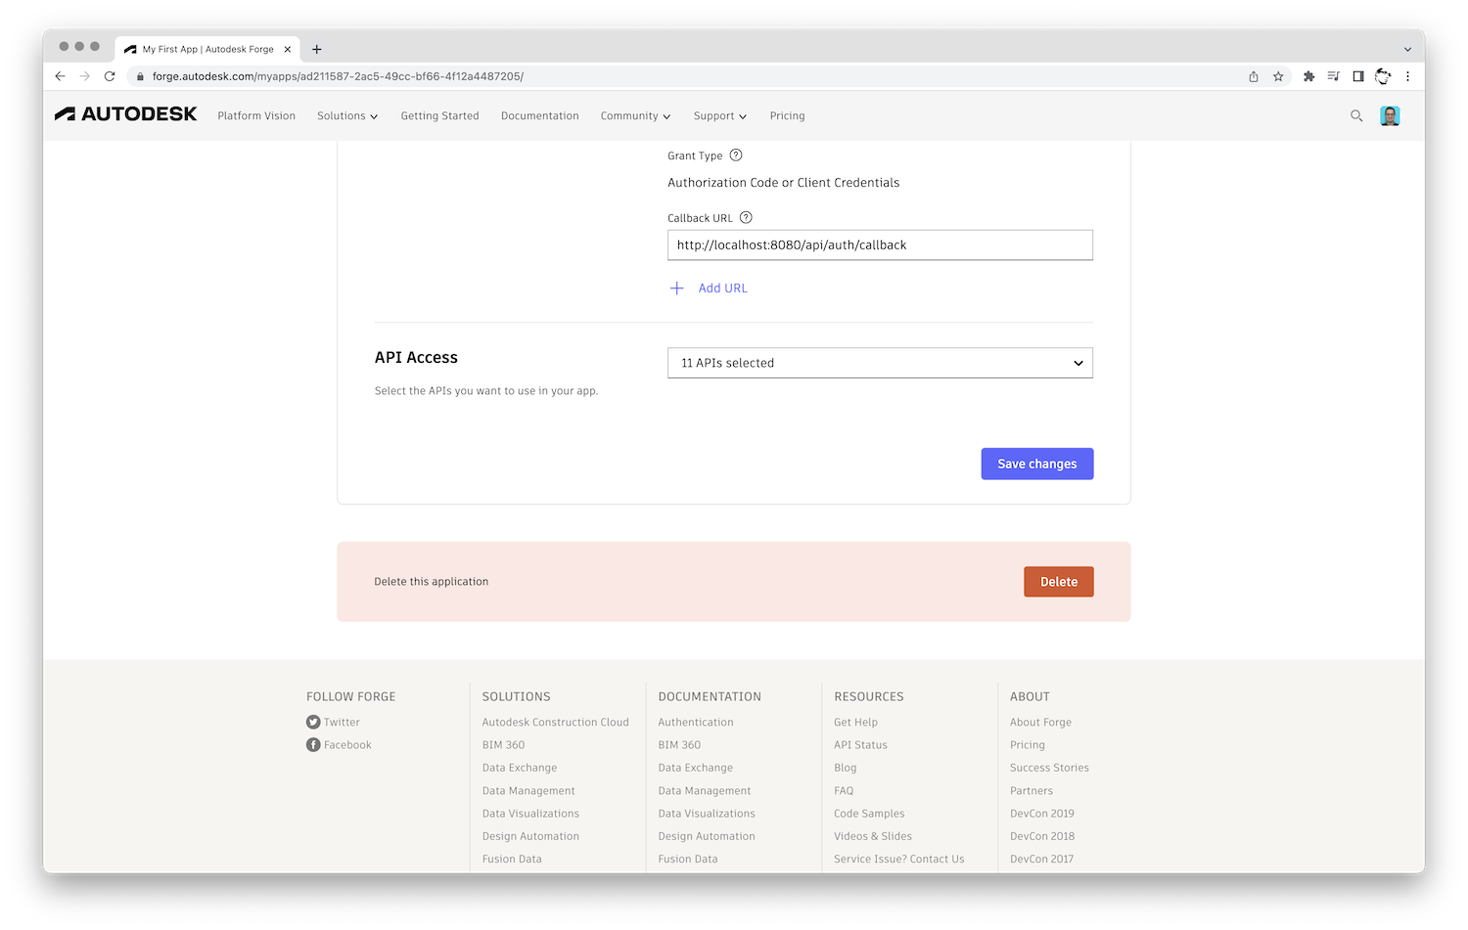Open Data Visualizations under Documentation
1468x930 pixels.
coord(706,813)
